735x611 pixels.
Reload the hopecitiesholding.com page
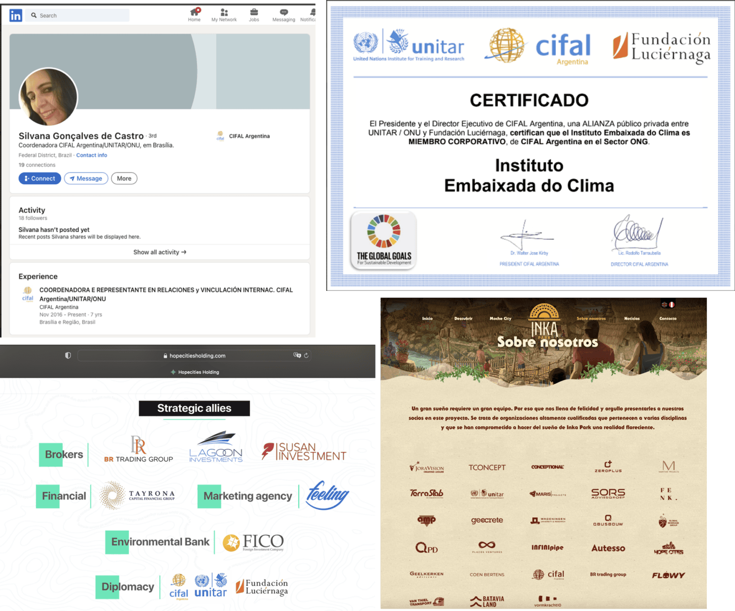(306, 355)
